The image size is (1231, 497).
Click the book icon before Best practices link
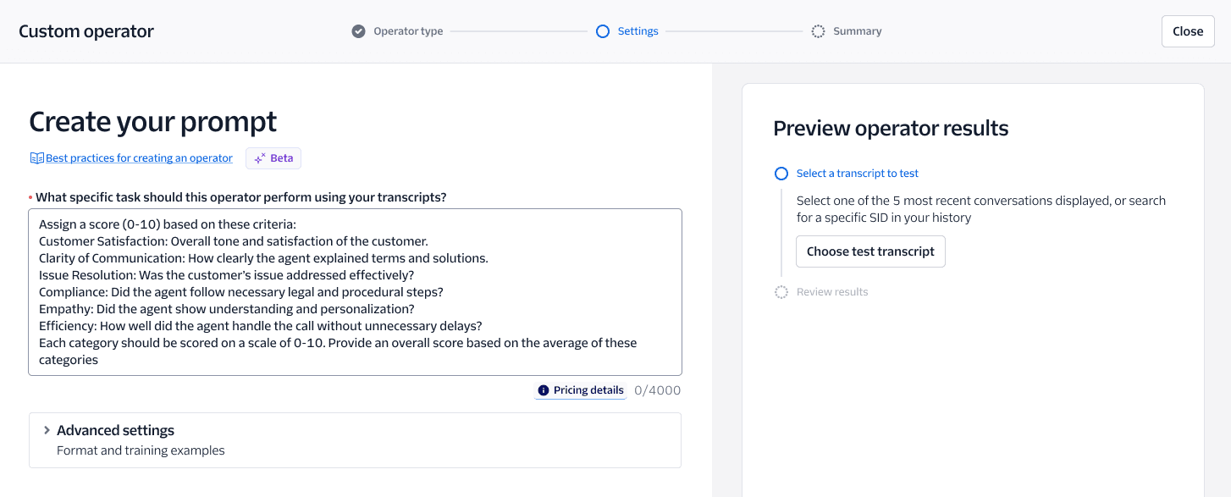point(36,157)
